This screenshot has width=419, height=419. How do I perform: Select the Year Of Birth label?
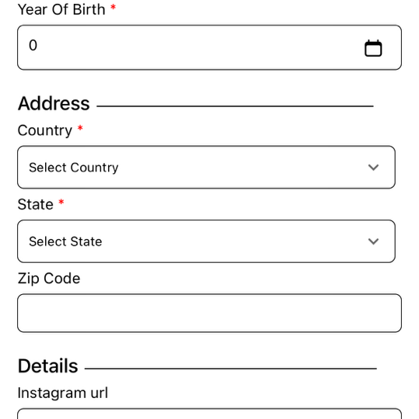pos(61,9)
